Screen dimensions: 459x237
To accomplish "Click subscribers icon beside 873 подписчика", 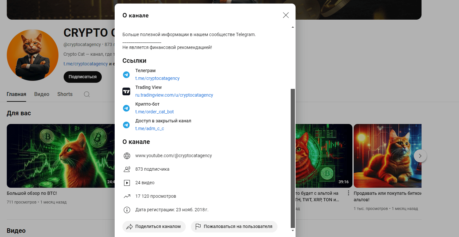I will [x=127, y=169].
